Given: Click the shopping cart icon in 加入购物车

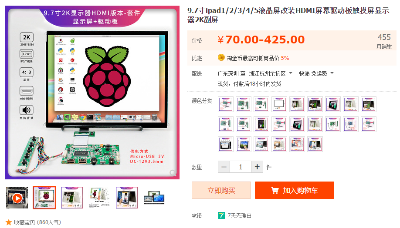Looking at the screenshot, I should point(275,190).
